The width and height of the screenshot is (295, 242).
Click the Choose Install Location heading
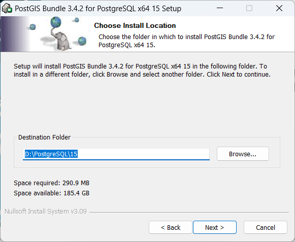pos(135,25)
